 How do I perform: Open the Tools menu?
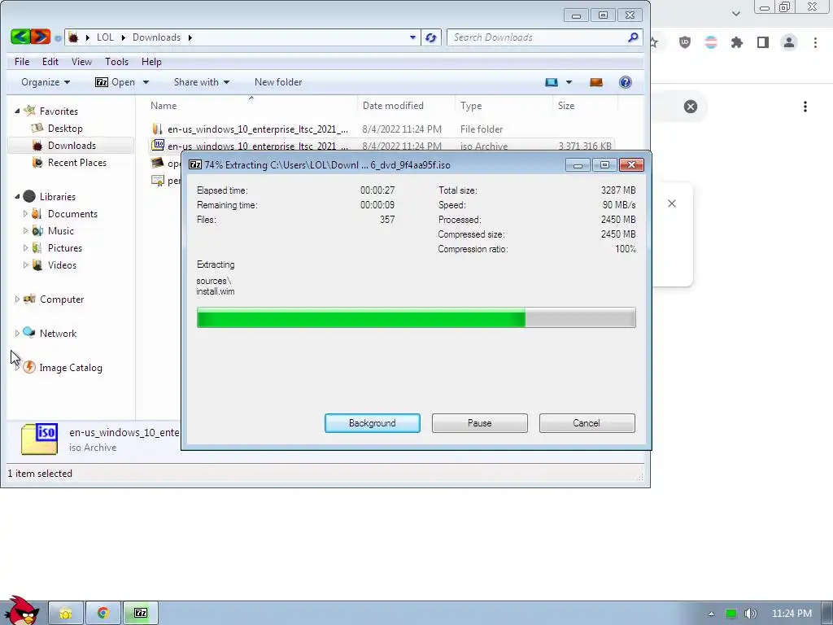116,62
